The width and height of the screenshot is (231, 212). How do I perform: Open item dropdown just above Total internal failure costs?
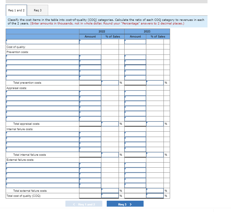pos(43,149)
